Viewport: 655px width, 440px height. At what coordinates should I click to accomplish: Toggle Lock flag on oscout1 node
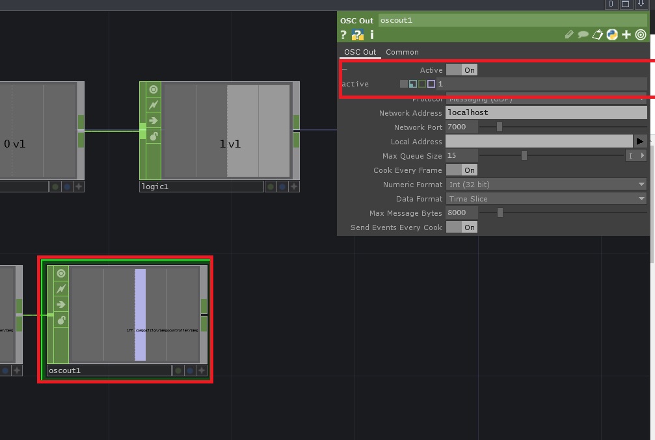[61, 320]
